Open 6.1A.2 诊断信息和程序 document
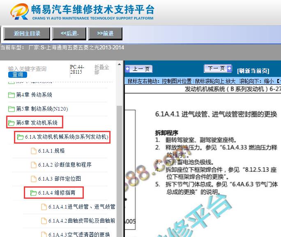The height and width of the screenshot is (237, 281). [65, 165]
